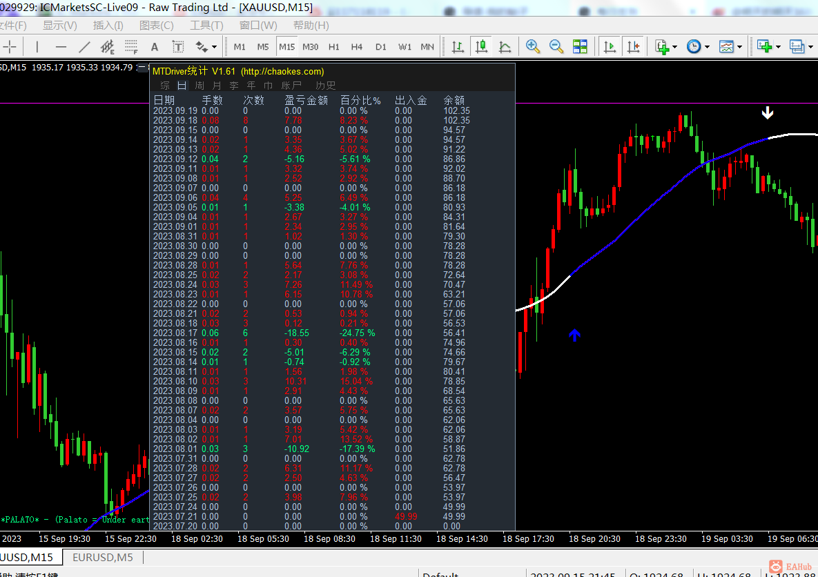Switch to the H1 timeframe
The image size is (818, 577).
[334, 47]
